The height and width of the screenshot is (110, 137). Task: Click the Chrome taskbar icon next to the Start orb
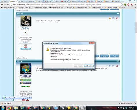pos(10,108)
